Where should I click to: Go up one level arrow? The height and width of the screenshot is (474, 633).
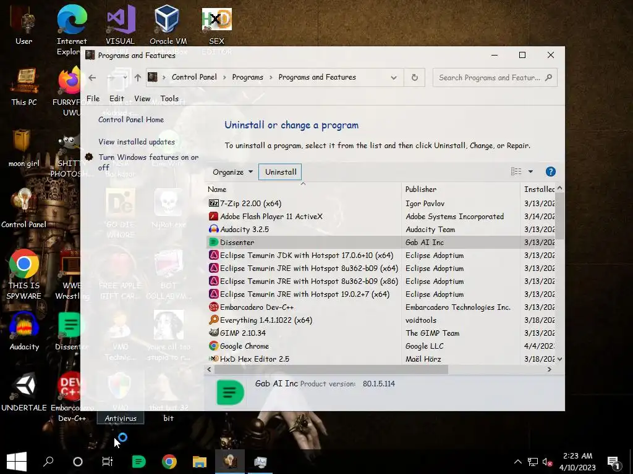(138, 77)
